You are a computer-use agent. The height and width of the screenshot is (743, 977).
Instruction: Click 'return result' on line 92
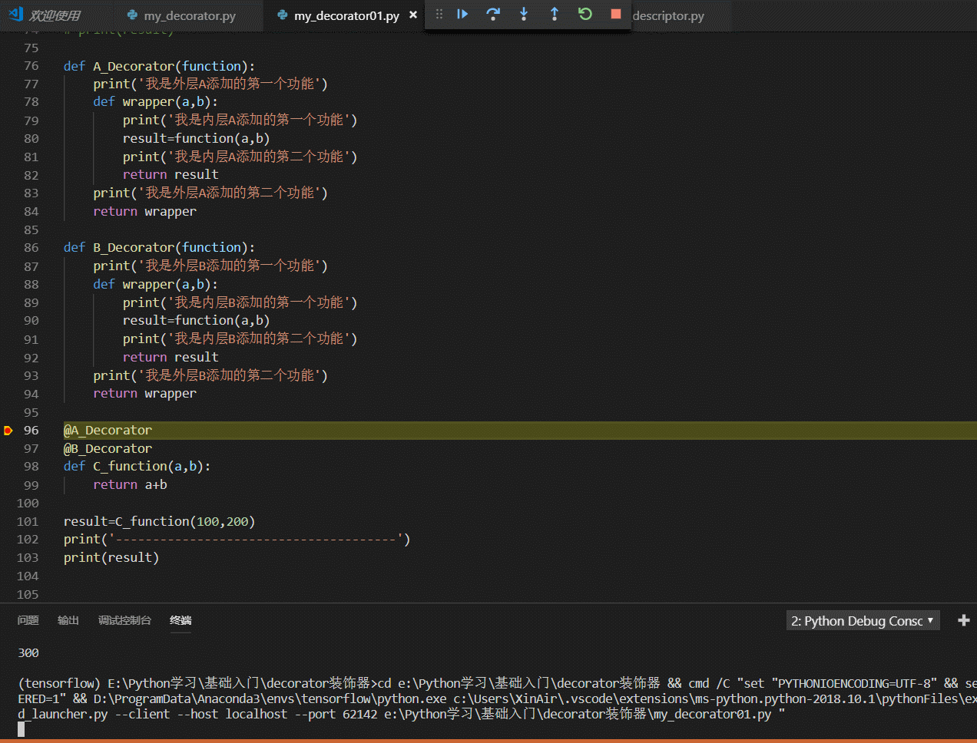click(171, 358)
